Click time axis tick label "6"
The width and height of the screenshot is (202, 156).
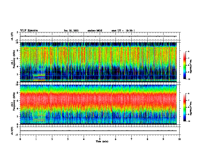[116, 139]
